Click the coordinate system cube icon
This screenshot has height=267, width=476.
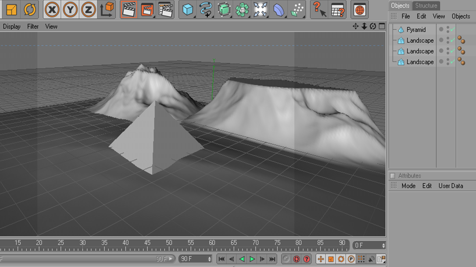[107, 10]
